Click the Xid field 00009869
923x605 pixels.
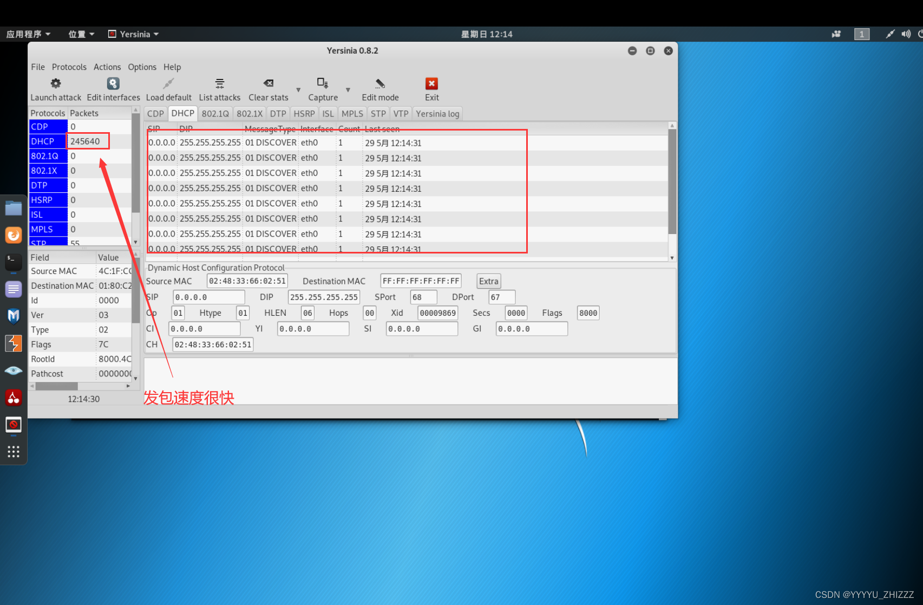pos(438,313)
